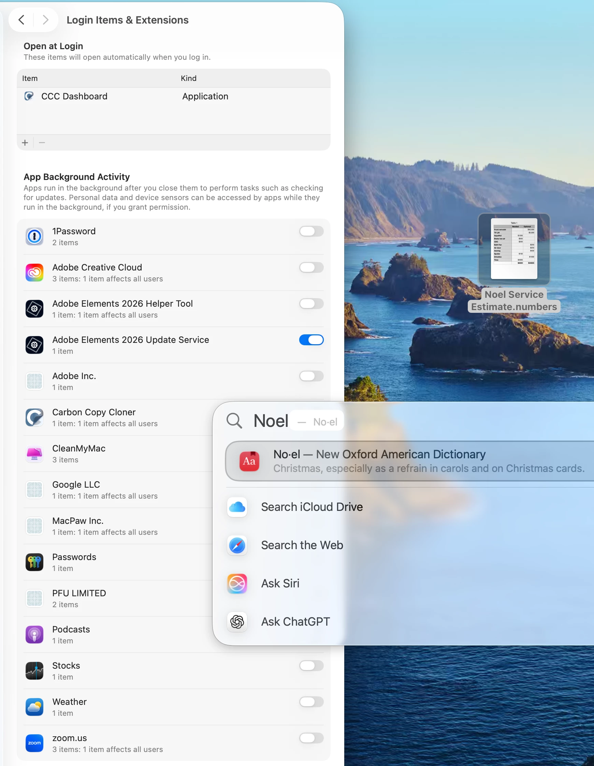Screen dimensions: 594x766
Task: Click the Carbon Copy Cloner row label
Action: coord(94,412)
